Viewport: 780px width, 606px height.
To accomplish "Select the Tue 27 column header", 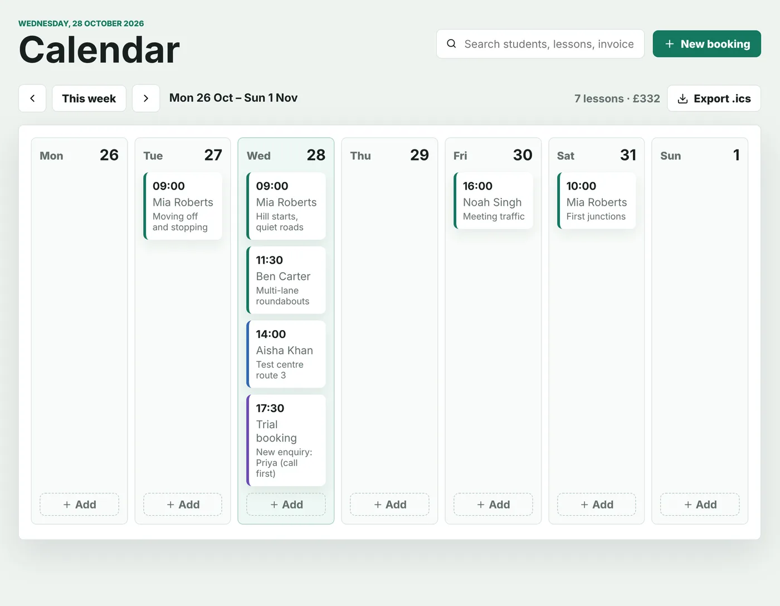I will [183, 156].
